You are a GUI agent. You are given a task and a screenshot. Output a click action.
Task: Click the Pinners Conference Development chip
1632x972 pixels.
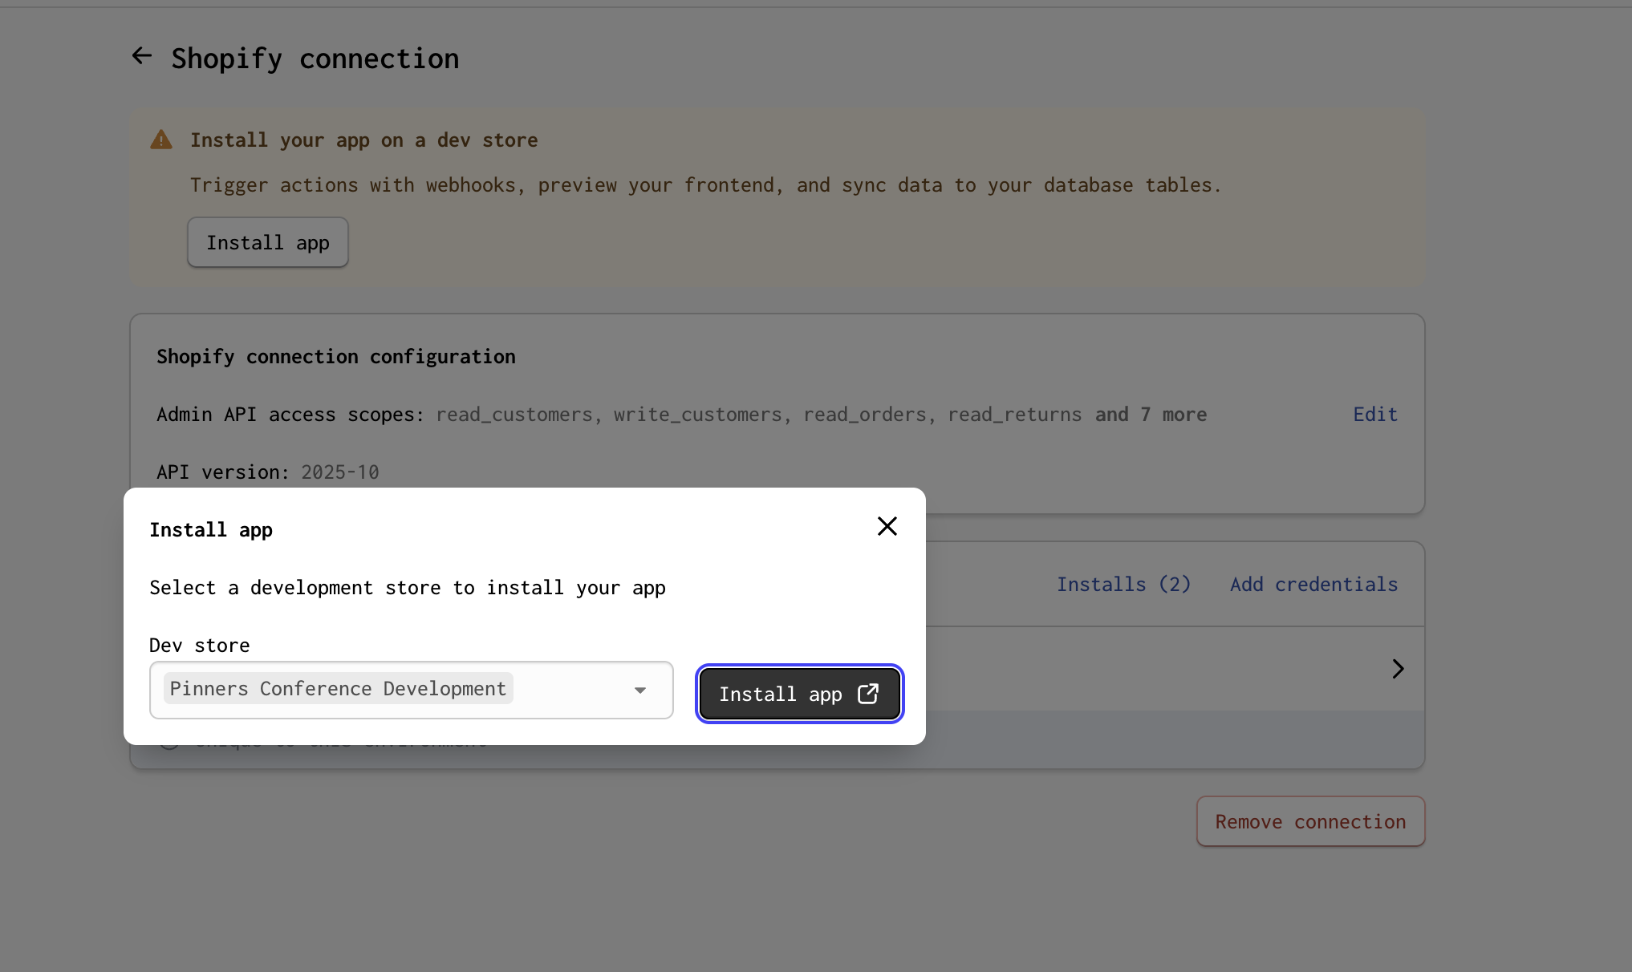pos(338,689)
